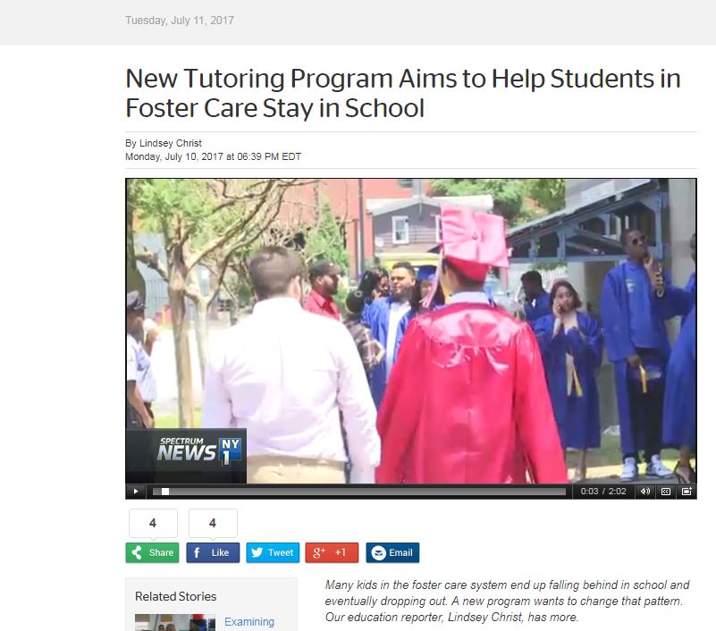Viewport: 716px width, 631px height.
Task: Play the news video
Action: pos(136,492)
